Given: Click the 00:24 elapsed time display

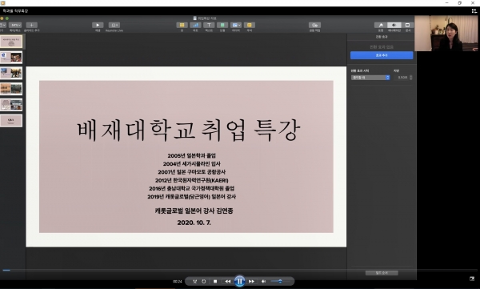Looking at the screenshot, I should click(178, 281).
